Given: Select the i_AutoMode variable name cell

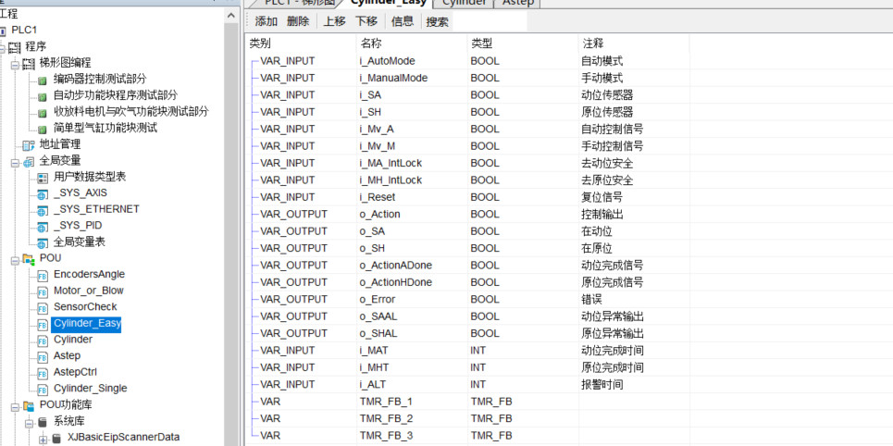Looking at the screenshot, I should pyautogui.click(x=388, y=61).
